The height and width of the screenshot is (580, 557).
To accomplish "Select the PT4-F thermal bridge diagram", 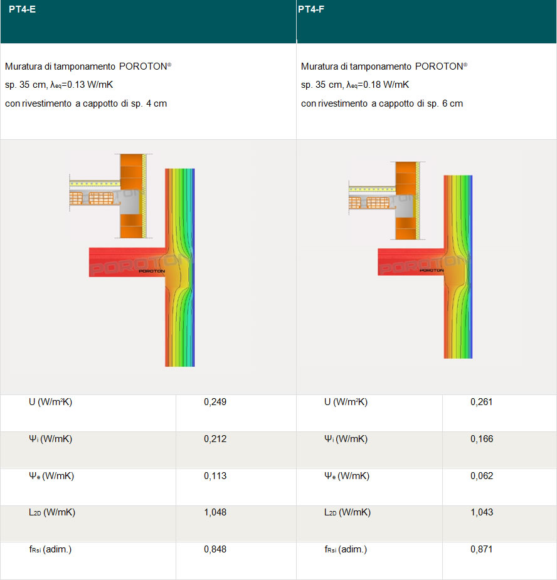I will [410, 260].
